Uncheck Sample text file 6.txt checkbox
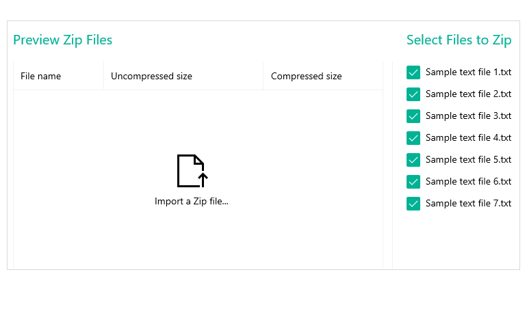The width and height of the screenshot is (527, 311). (x=413, y=182)
